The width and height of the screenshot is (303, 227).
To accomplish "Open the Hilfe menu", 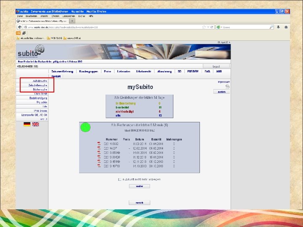I will [91, 16].
